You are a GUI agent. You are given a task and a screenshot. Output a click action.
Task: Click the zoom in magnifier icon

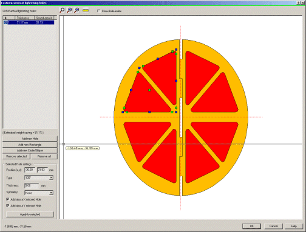pyautogui.click(x=69, y=10)
